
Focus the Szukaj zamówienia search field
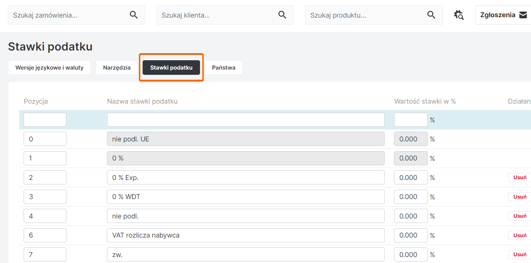68,15
